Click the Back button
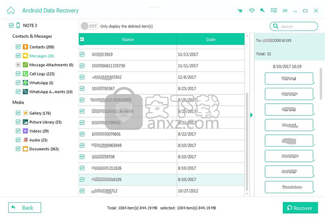This screenshot has width=326, height=219. (25, 208)
